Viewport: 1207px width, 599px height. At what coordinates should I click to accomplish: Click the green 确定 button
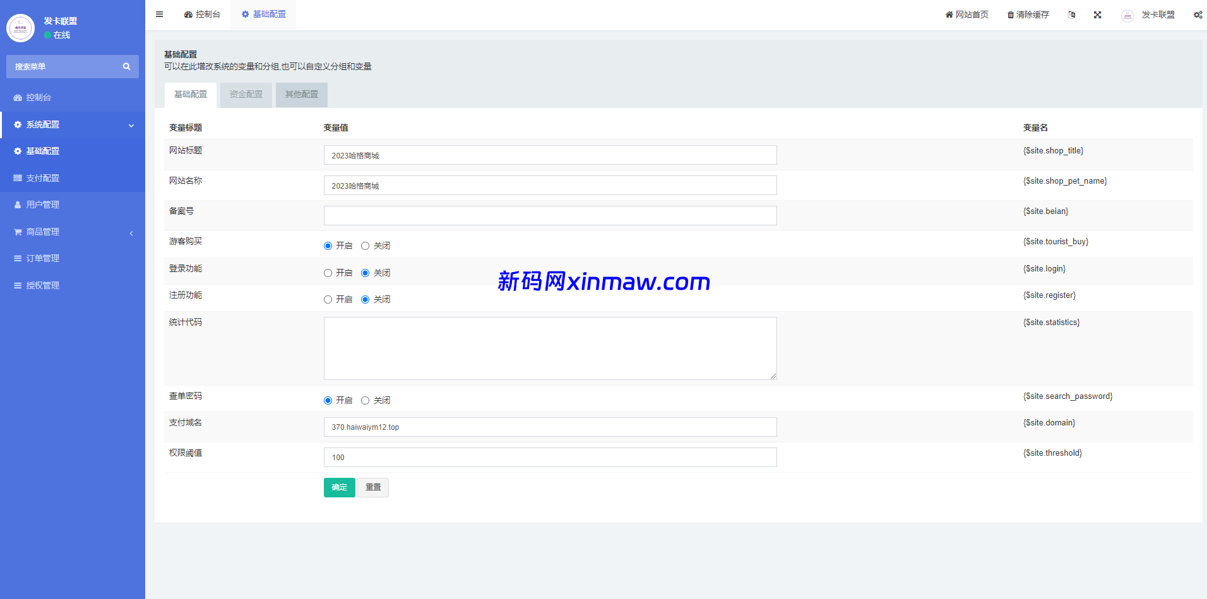[339, 487]
